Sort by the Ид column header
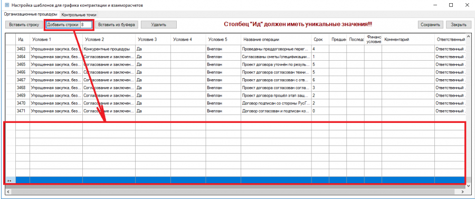 23,40
